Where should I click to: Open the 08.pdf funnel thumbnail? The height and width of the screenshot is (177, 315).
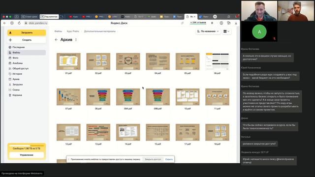coord(98,97)
